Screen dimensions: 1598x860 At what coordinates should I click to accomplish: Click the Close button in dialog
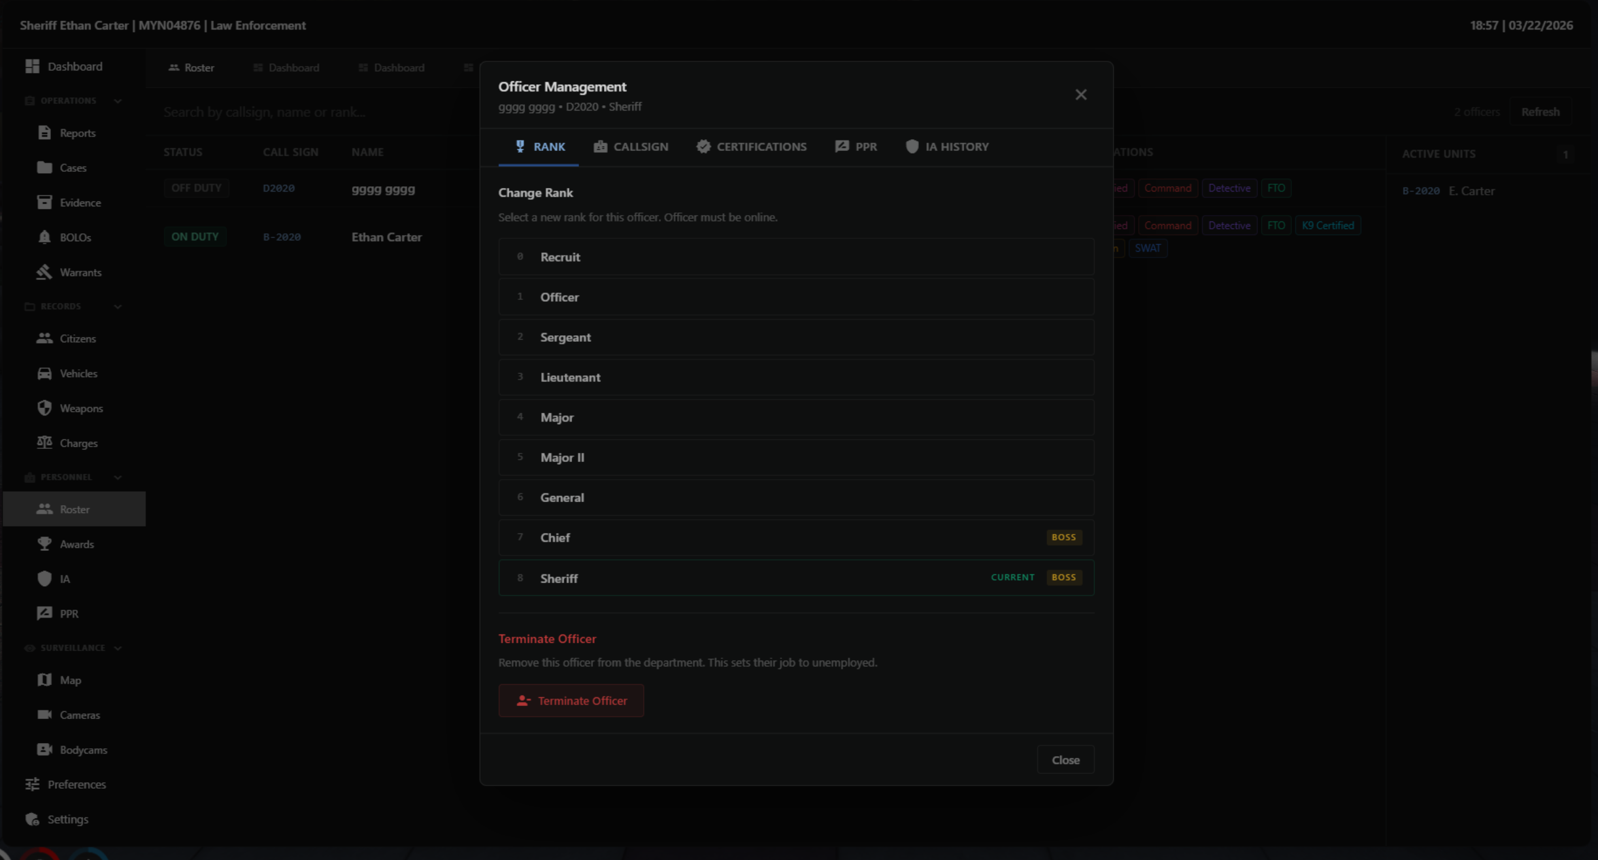(x=1065, y=759)
